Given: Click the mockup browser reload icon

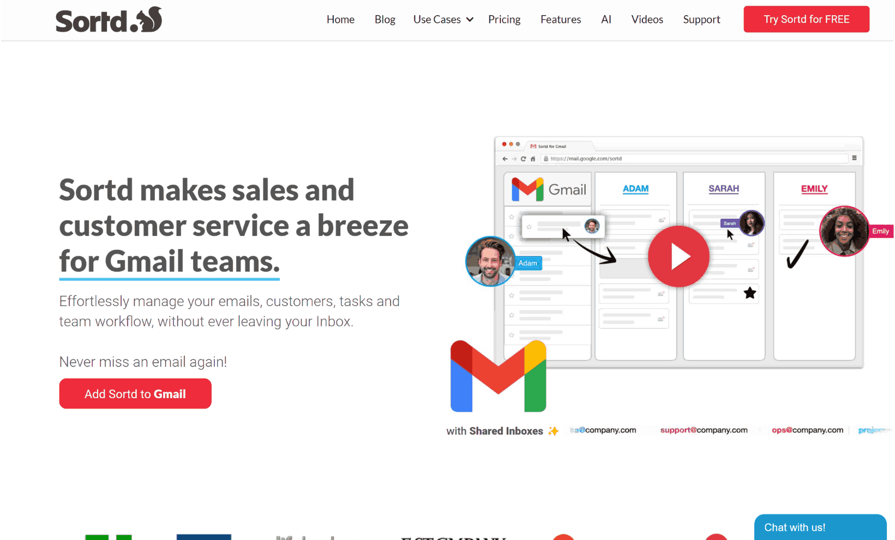Looking at the screenshot, I should [523, 159].
